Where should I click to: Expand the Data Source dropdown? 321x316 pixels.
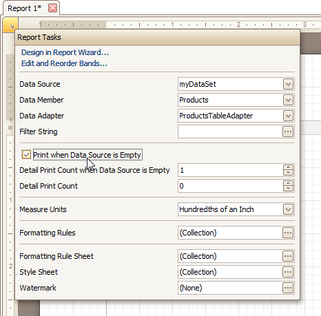[288, 84]
